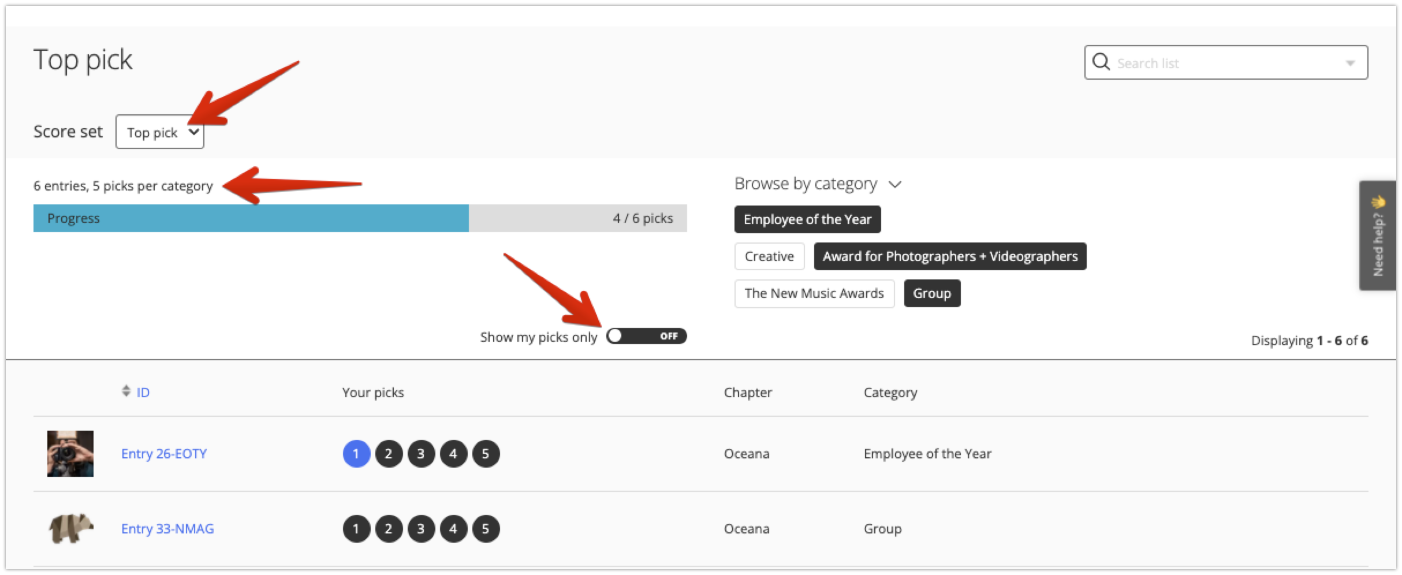Open Entry 26-EOTY

[x=165, y=454]
